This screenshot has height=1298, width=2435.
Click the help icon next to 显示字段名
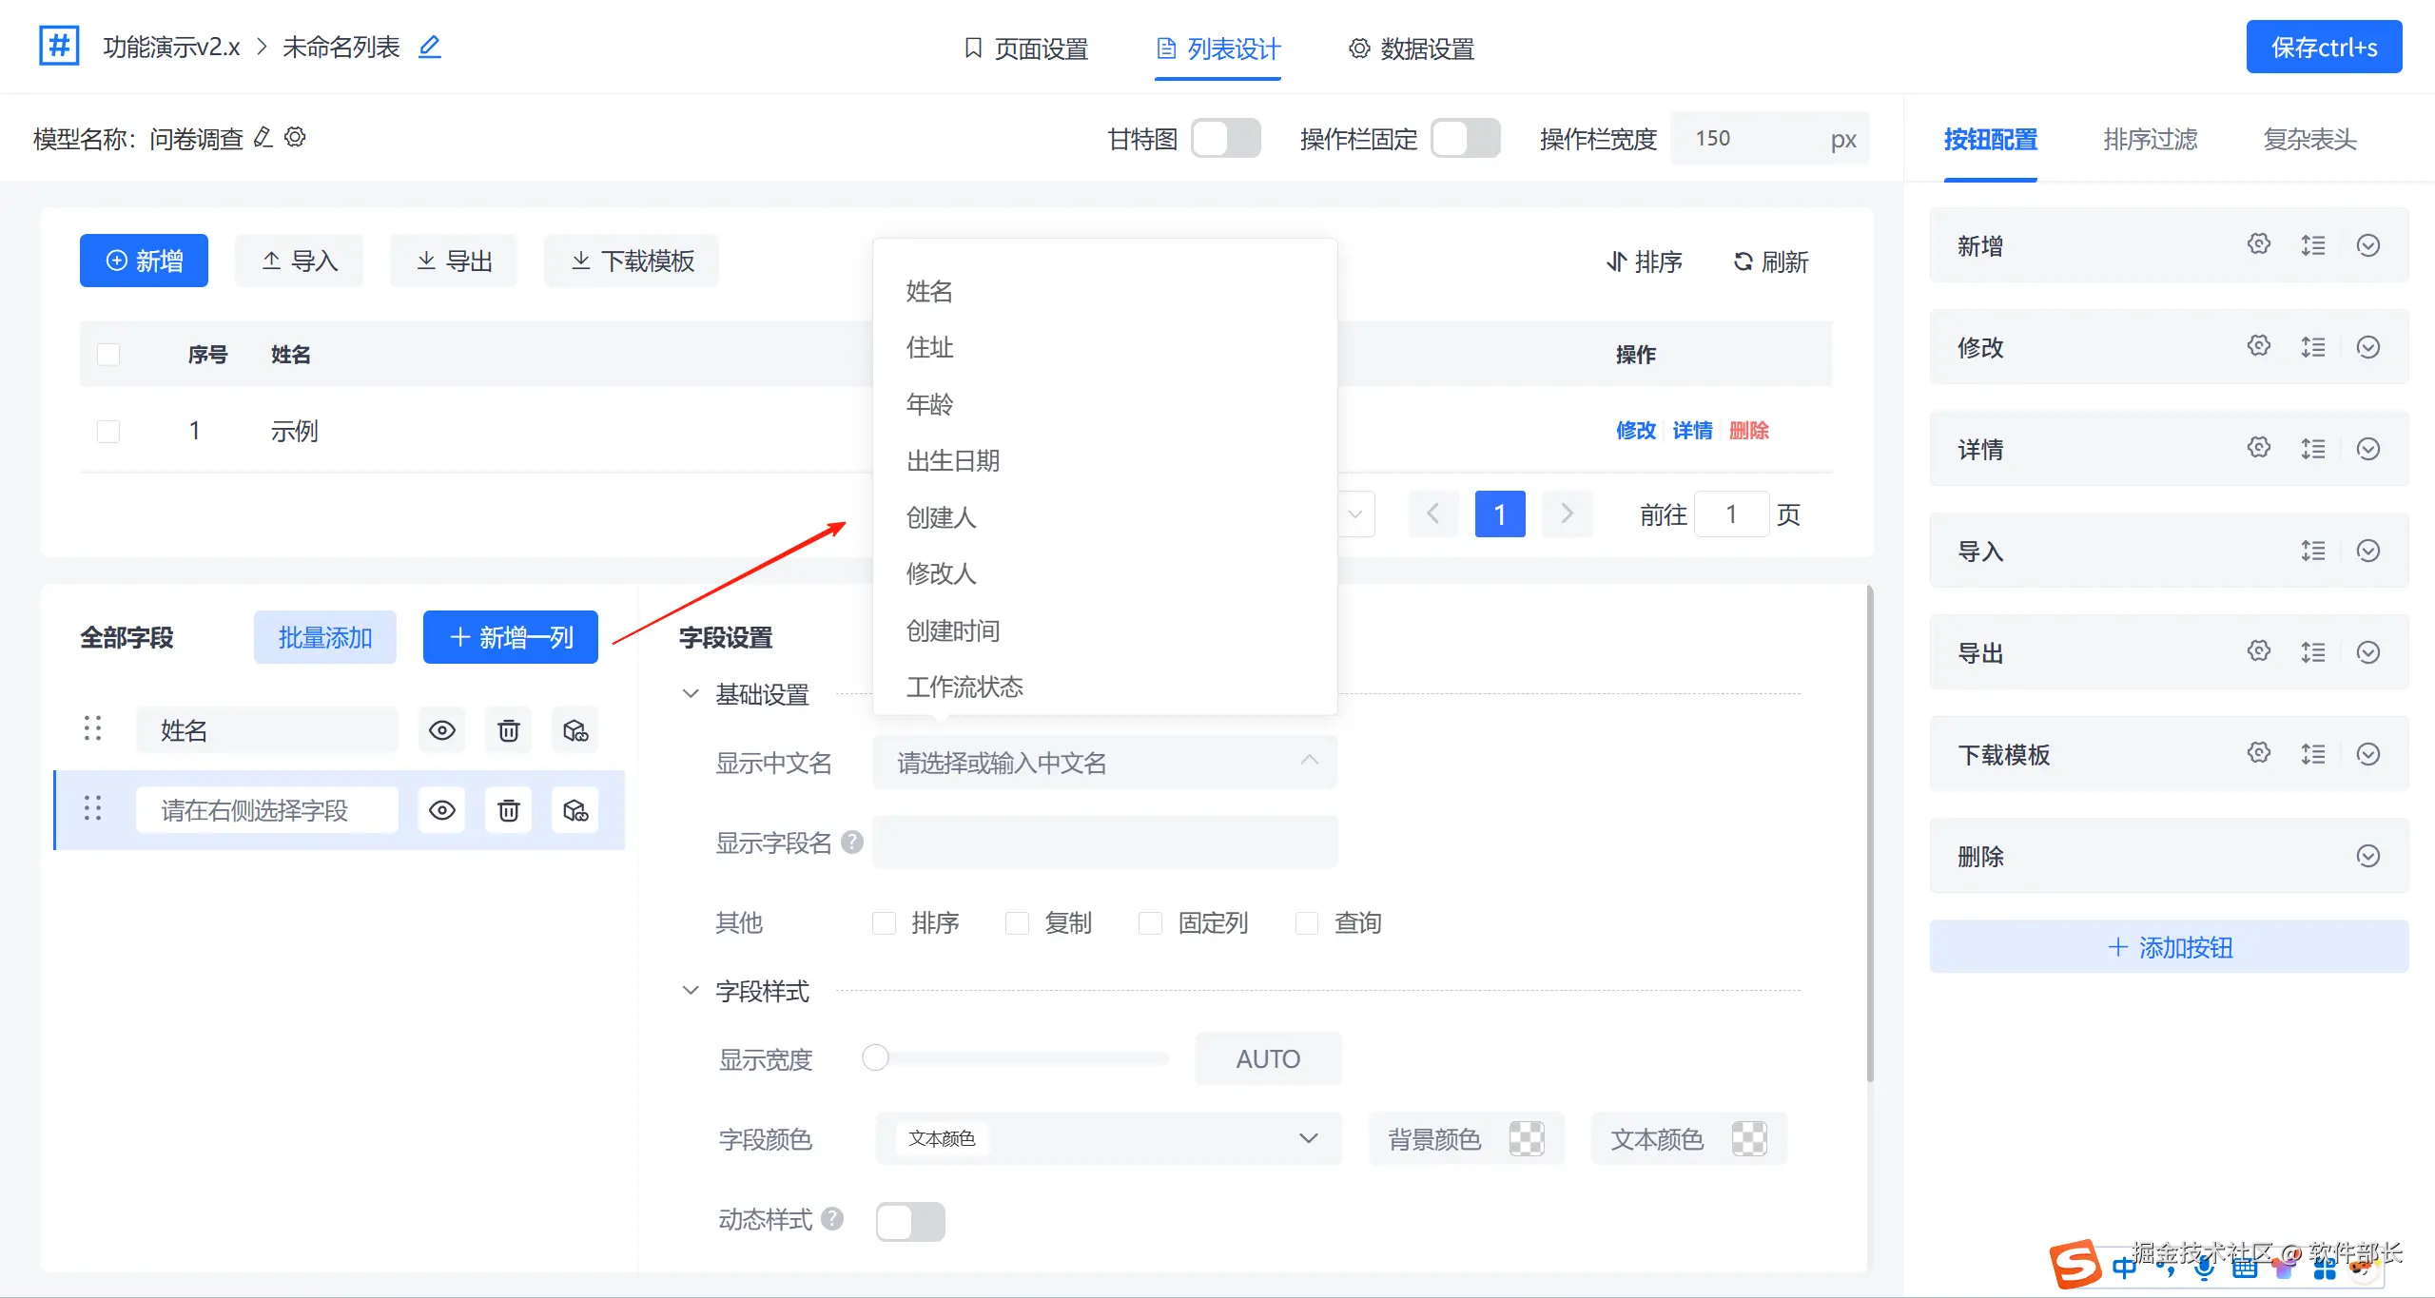(x=852, y=843)
